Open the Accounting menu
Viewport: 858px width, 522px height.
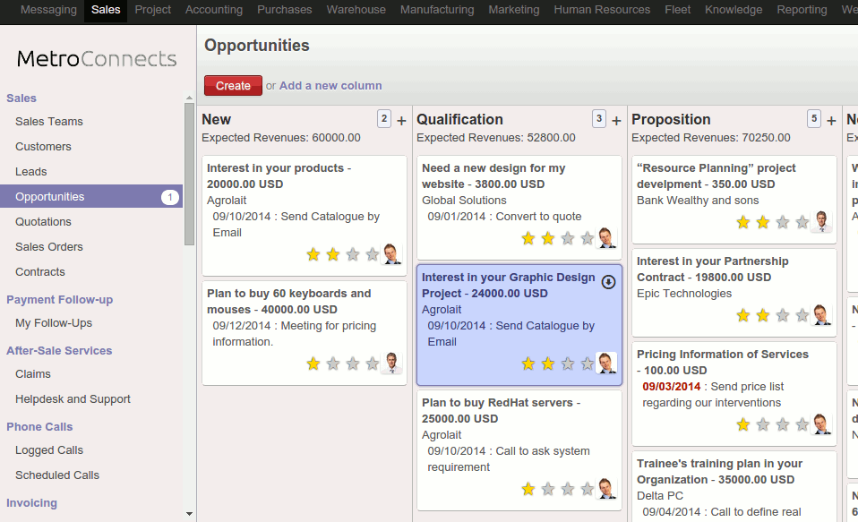[213, 10]
